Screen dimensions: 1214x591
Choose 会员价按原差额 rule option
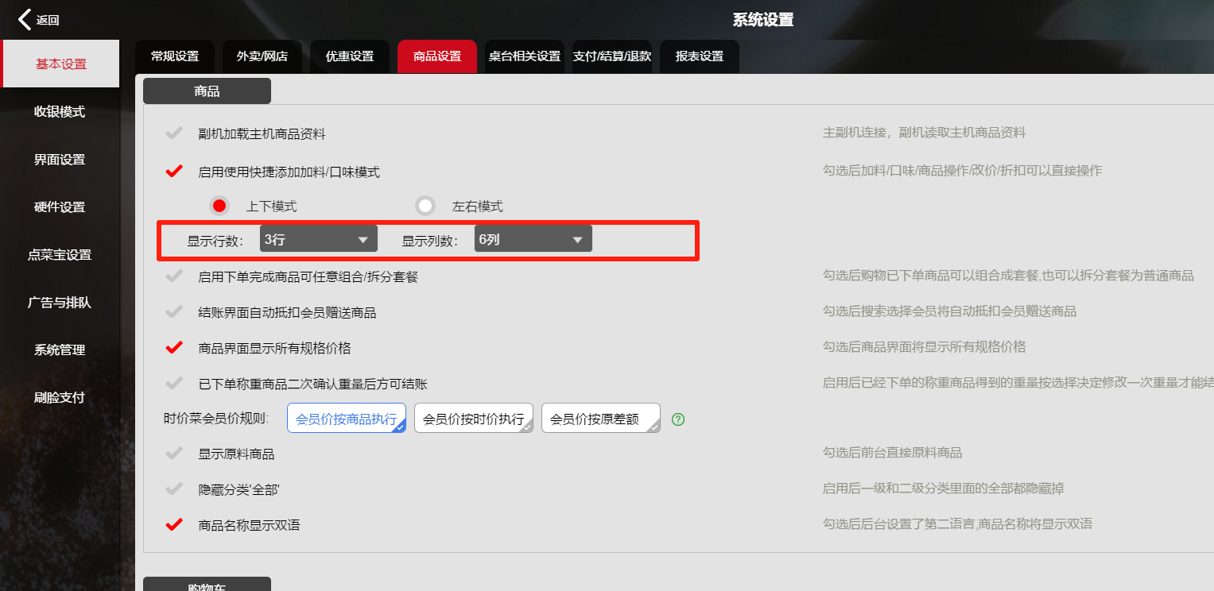(x=600, y=419)
